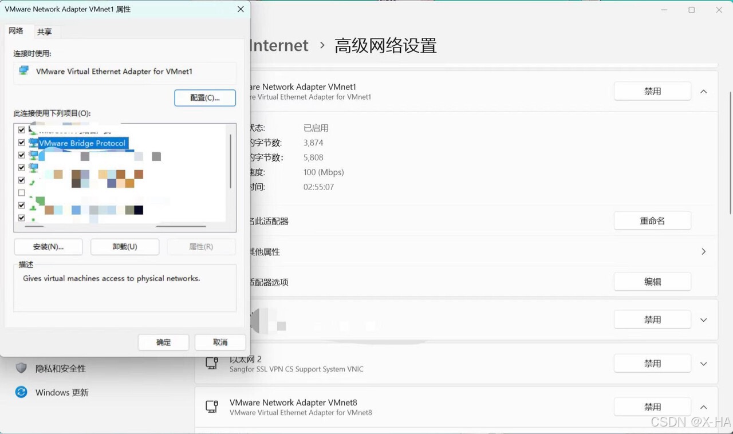
Task: Dismiss dialog with 取消
Action: pos(220,342)
